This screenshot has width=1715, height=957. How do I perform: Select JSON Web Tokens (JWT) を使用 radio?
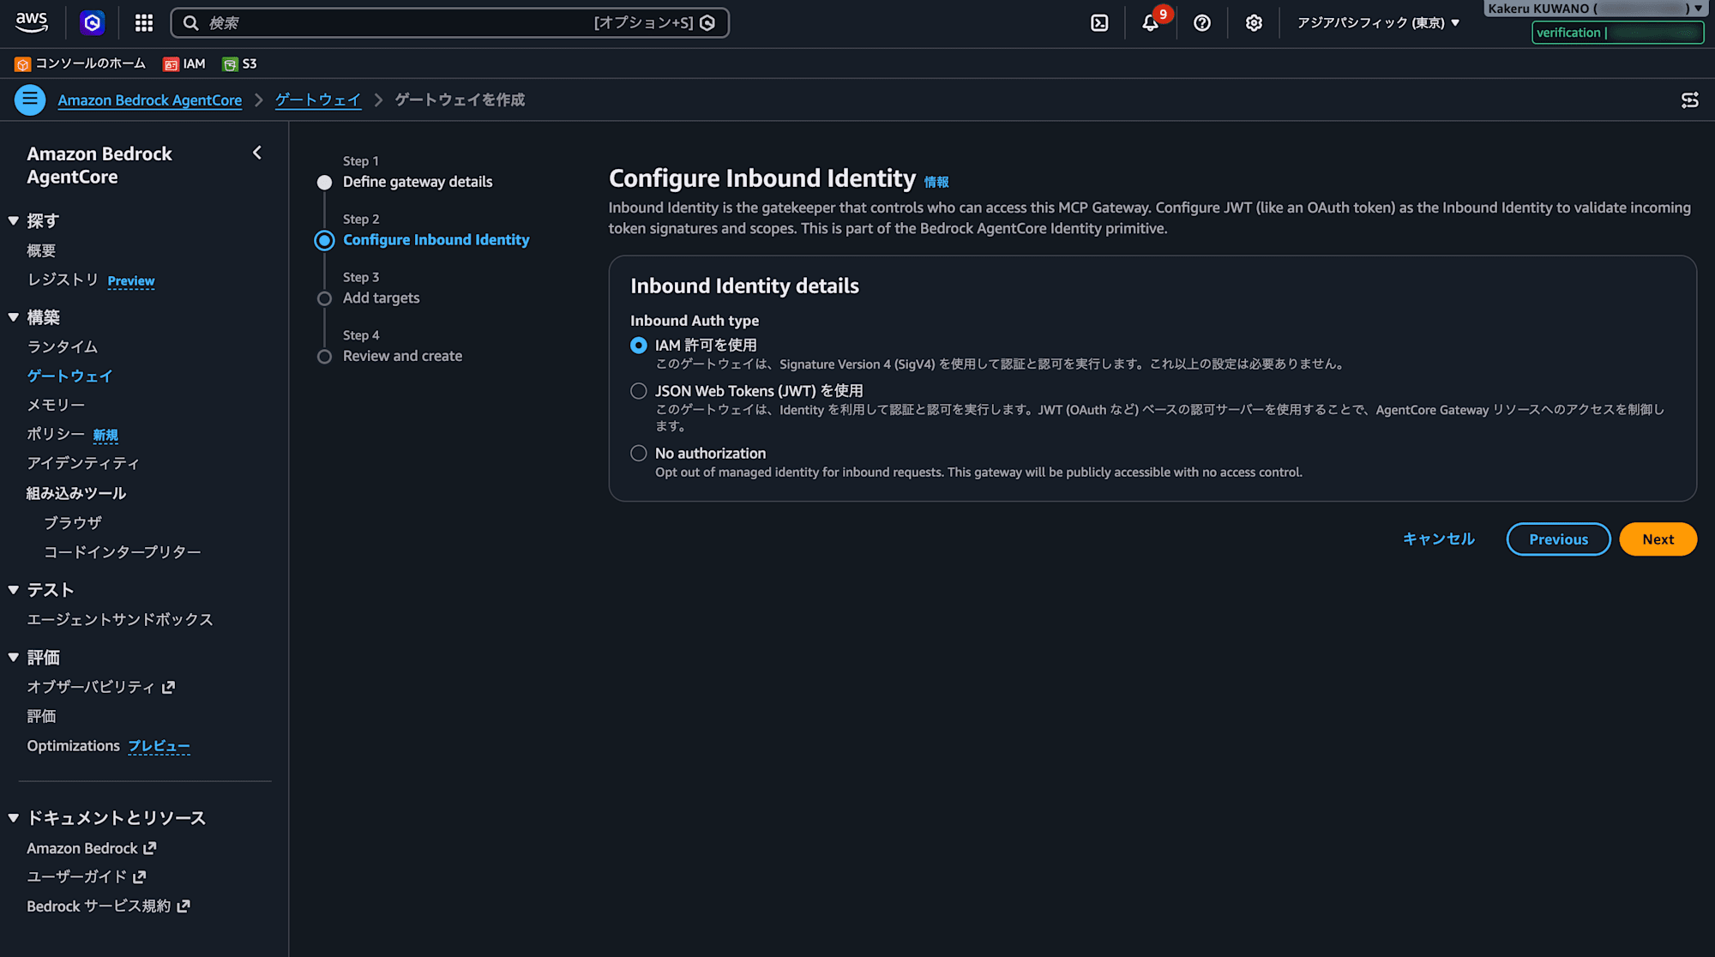point(639,391)
